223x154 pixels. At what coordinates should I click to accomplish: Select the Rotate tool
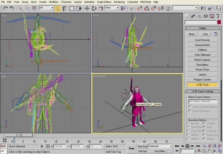pos(94,9)
